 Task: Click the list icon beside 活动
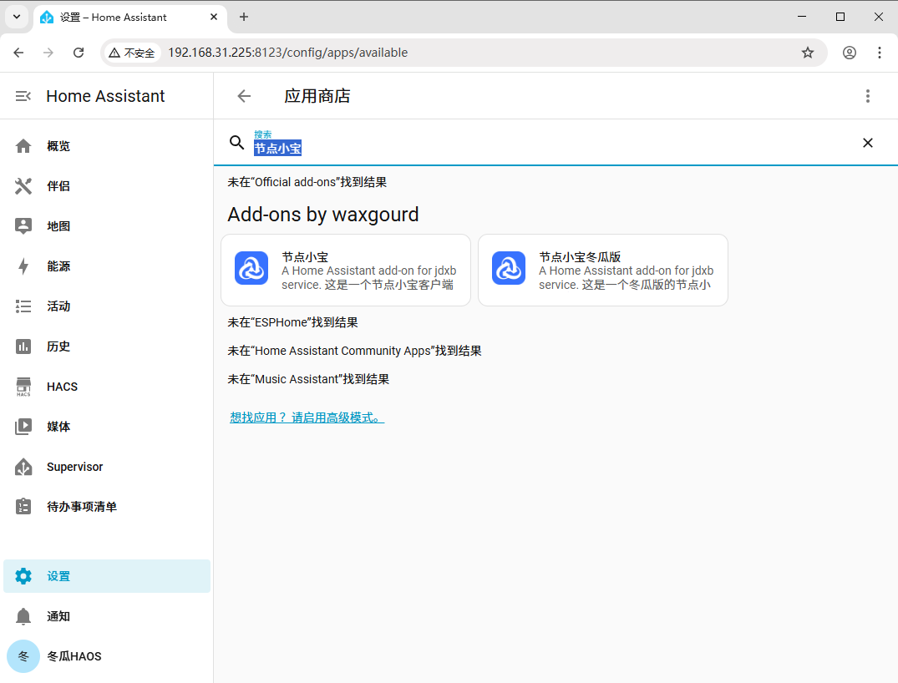(23, 306)
